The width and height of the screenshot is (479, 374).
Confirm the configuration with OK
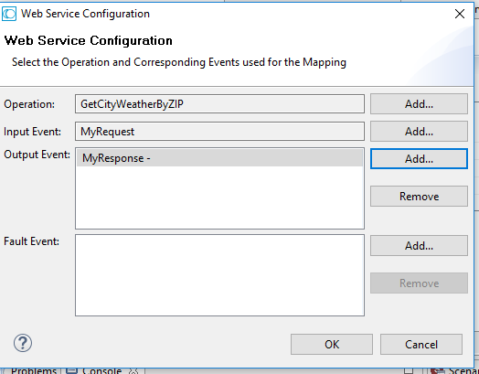tap(332, 345)
